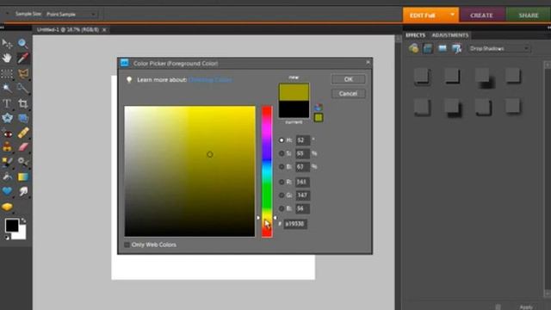
Task: Click the vertical rainbow hue slider
Action: pyautogui.click(x=267, y=171)
